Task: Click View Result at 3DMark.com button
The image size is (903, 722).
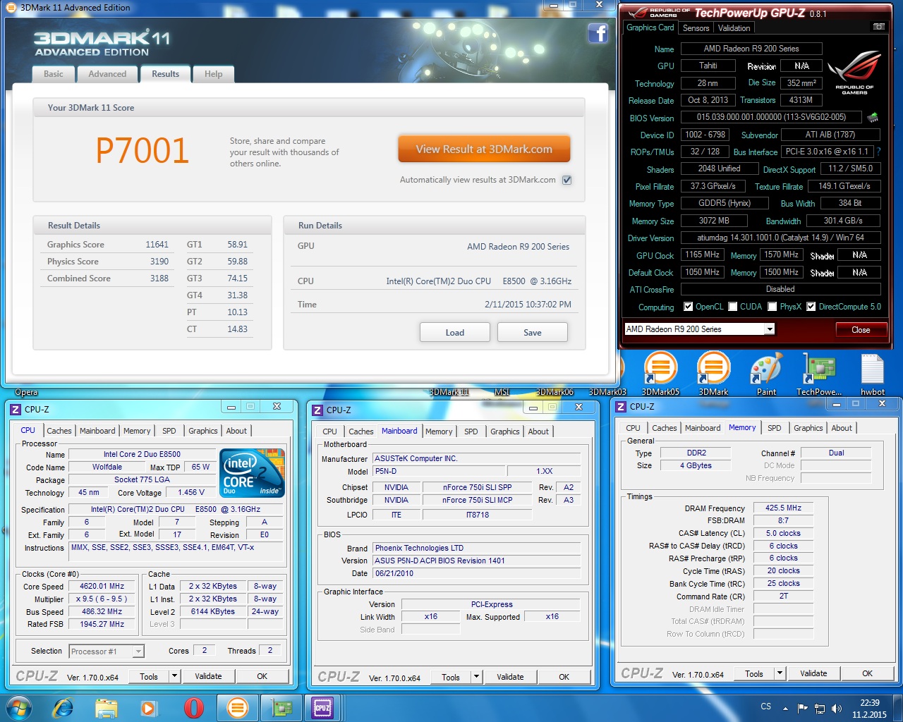Action: tap(484, 149)
